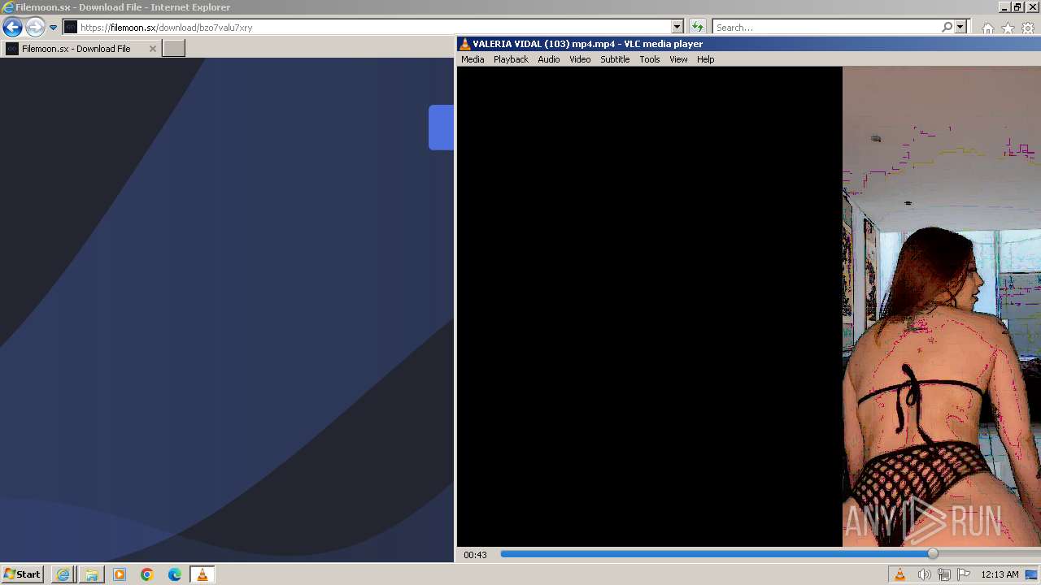Click the blue button on the Filemoon page
Screen dimensions: 1041x585
441,127
